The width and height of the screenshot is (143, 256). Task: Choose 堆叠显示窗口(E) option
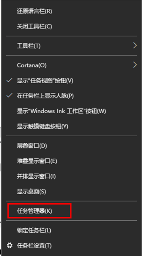click(71, 161)
